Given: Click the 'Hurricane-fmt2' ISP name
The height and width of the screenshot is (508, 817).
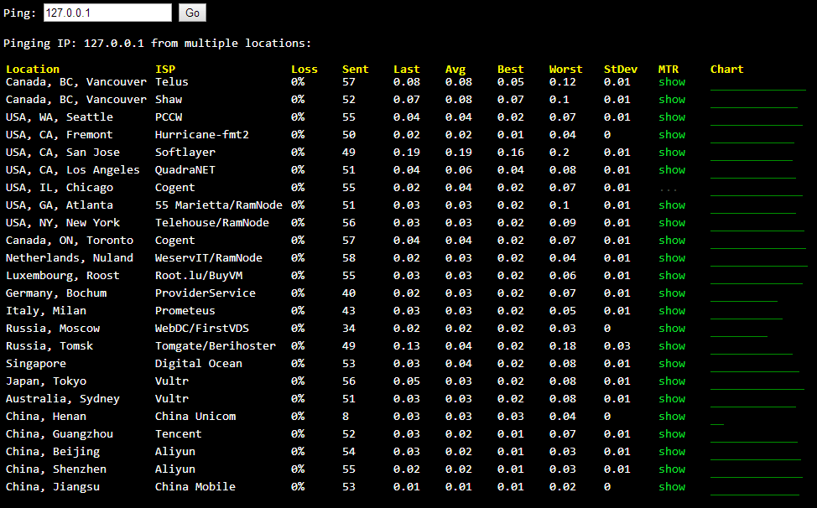Looking at the screenshot, I should (x=202, y=135).
